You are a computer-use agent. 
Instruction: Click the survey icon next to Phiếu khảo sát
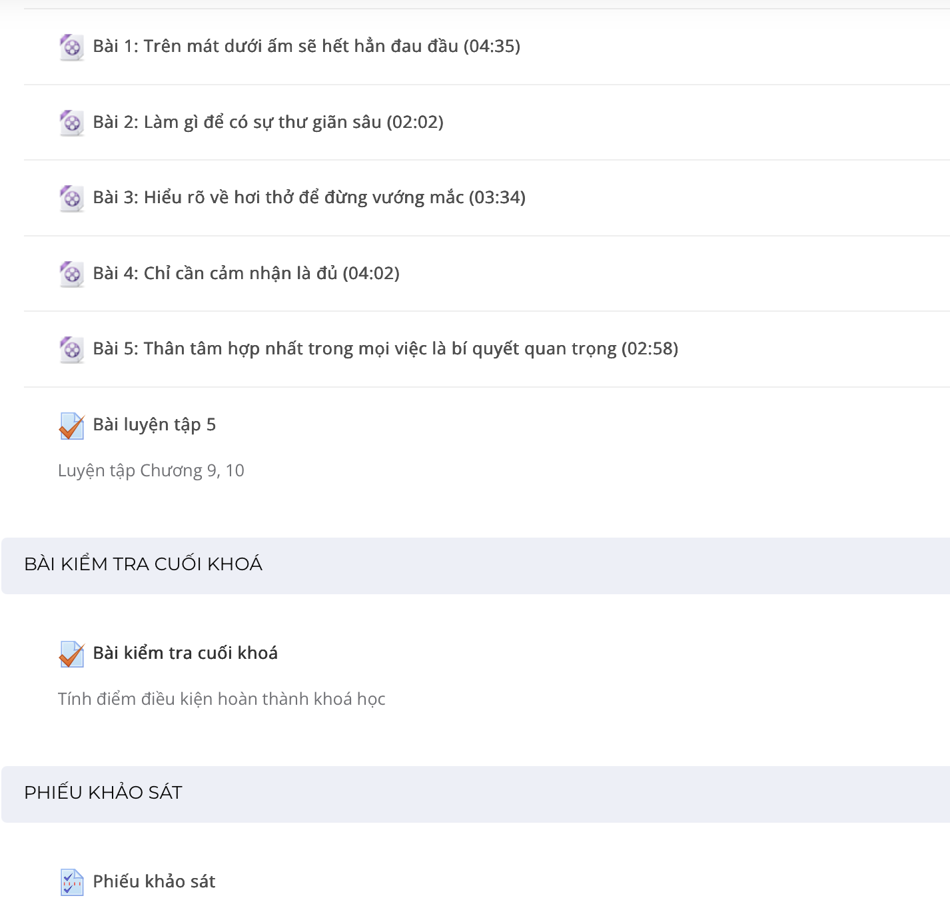click(x=71, y=883)
